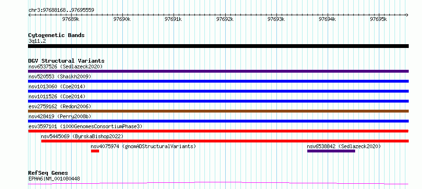Click the black 3q11.2 cytogenetic band bar
422x189 pixels.
tap(218, 46)
